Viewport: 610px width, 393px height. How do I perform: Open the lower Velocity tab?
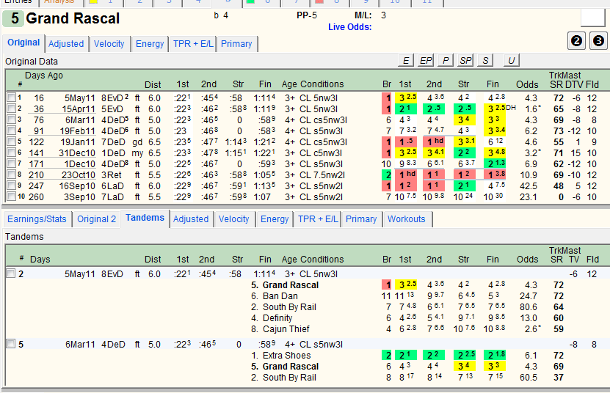tap(234, 219)
